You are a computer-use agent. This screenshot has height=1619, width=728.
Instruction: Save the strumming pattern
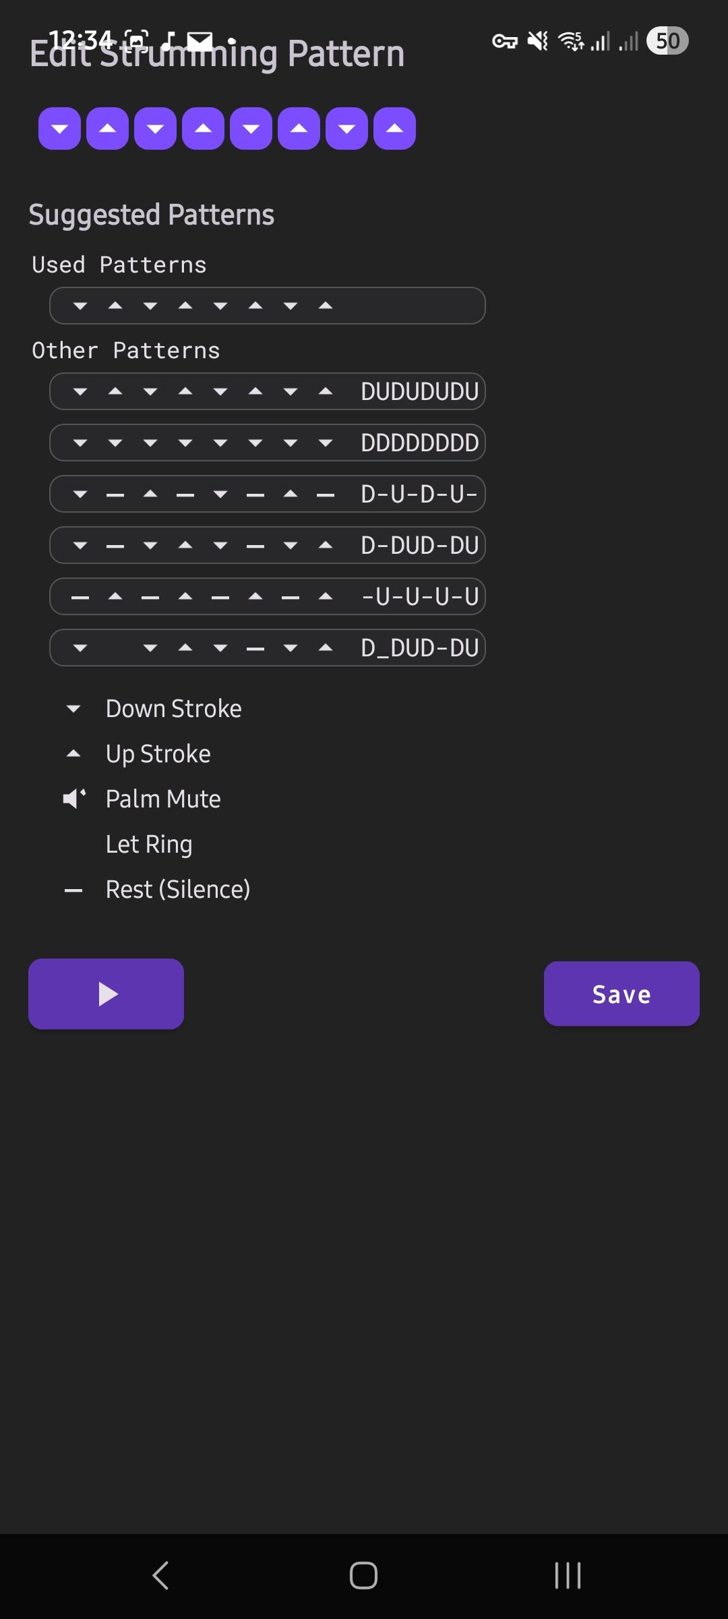click(621, 994)
